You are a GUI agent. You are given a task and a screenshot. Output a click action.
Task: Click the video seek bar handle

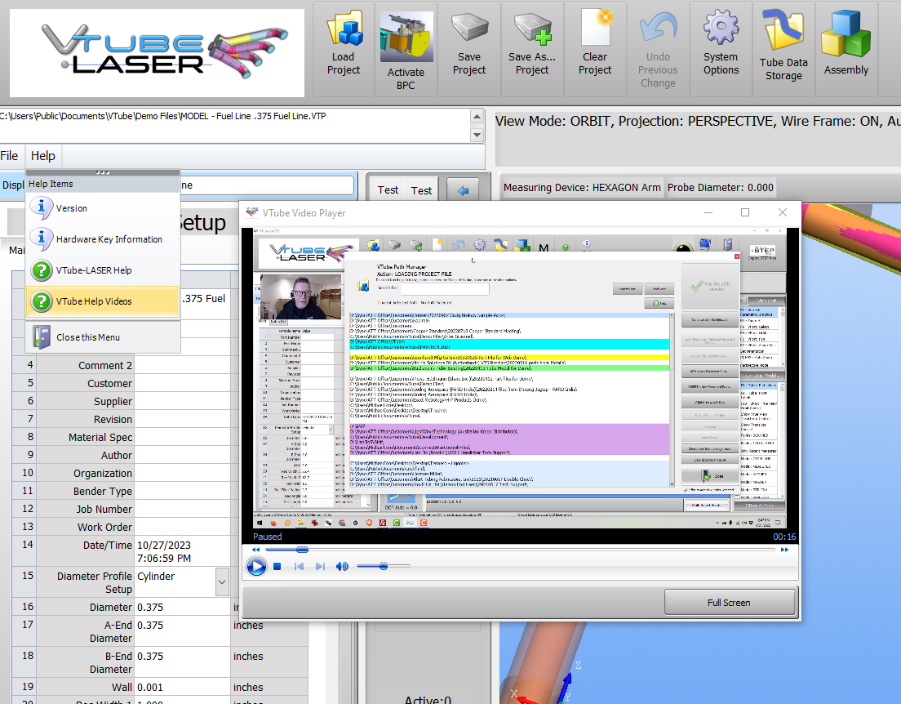302,550
